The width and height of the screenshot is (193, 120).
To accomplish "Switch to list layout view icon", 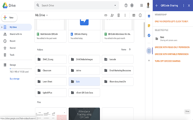I will 134,15.
